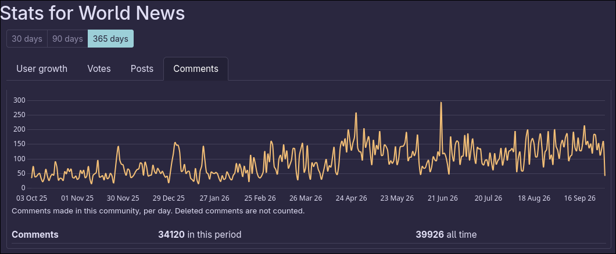This screenshot has height=254, width=616.
Task: Click the 100 y-axis label
Action: pyautogui.click(x=19, y=159)
